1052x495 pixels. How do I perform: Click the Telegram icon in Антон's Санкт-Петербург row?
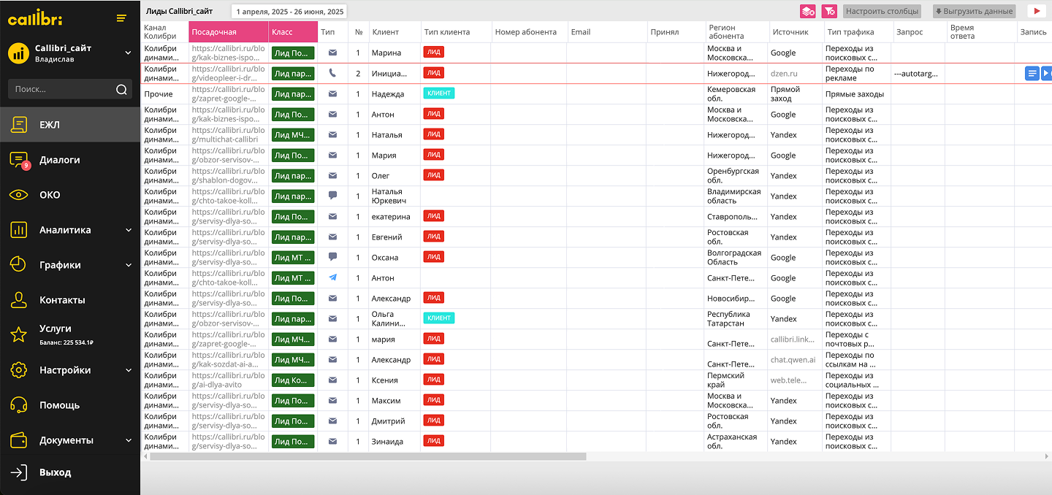(332, 277)
